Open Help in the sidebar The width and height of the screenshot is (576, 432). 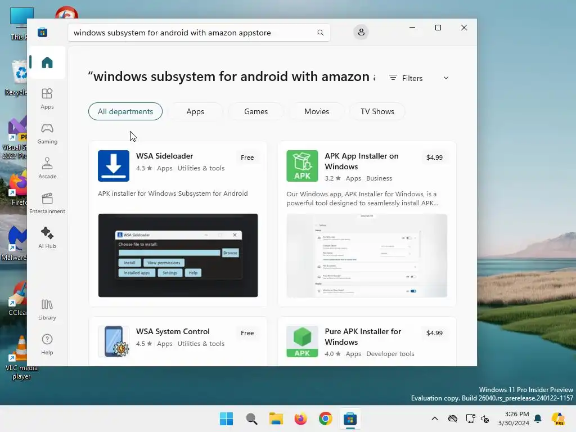(47, 345)
